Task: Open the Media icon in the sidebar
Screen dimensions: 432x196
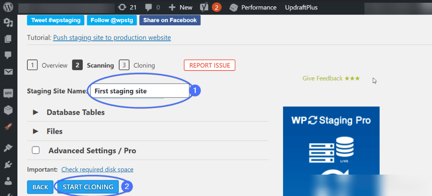Action: pos(8,23)
